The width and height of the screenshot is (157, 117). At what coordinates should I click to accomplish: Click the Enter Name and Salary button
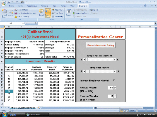tap(101, 45)
